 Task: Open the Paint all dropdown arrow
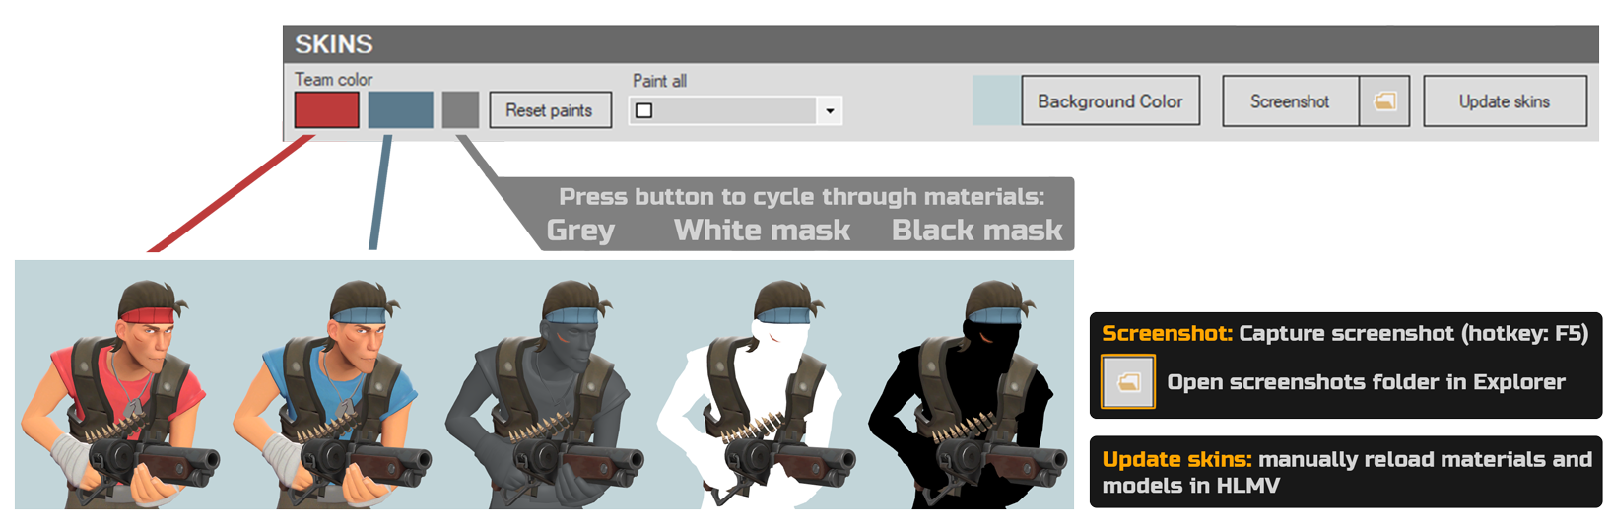tap(830, 110)
